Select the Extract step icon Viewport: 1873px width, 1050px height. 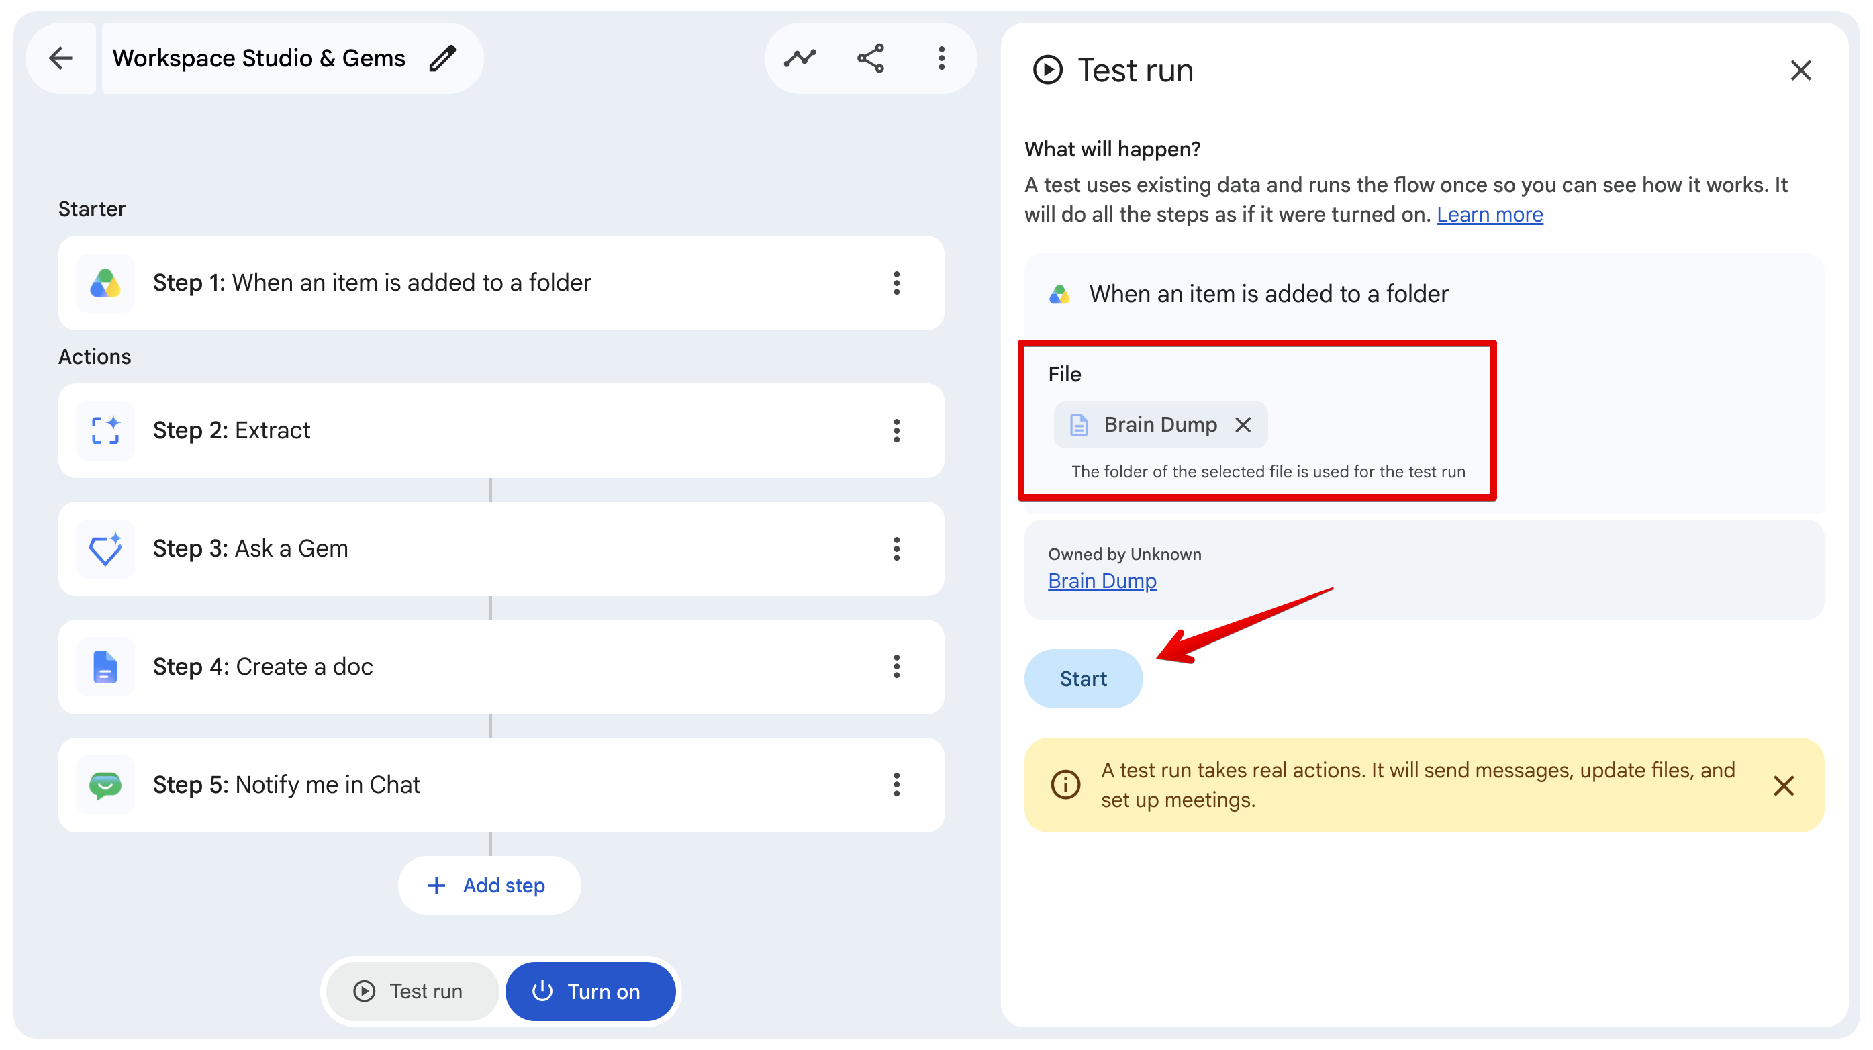(105, 430)
